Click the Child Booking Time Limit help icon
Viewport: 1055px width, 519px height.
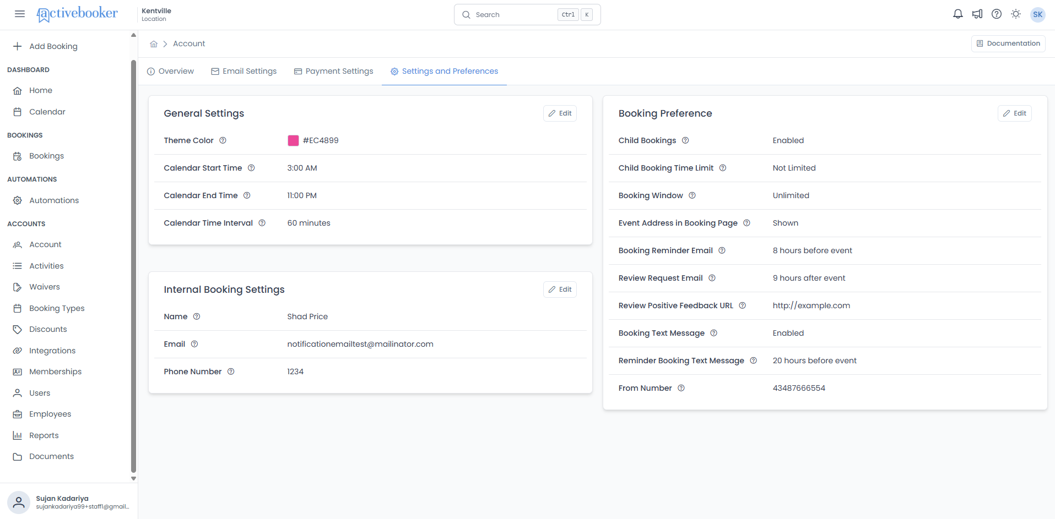click(723, 168)
